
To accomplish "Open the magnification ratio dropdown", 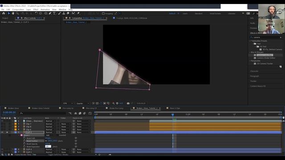I will (68, 104).
